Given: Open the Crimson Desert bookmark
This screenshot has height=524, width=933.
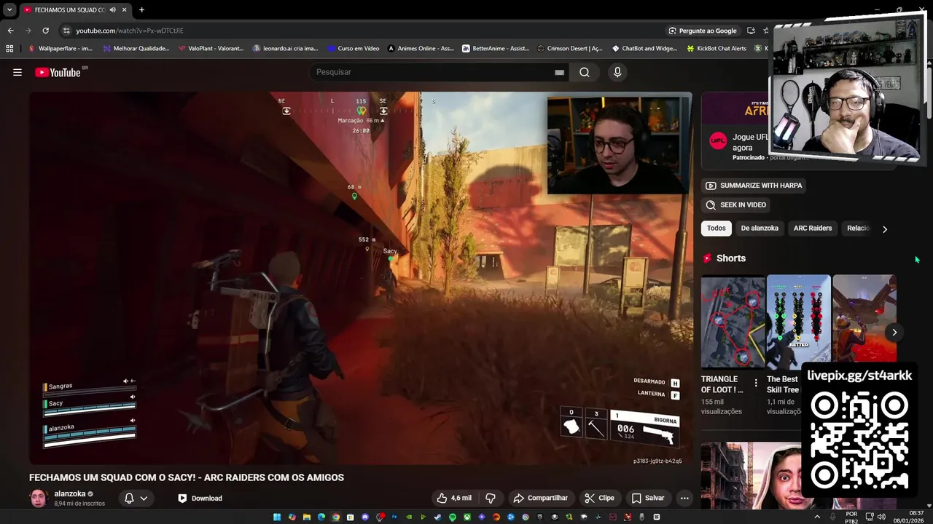Looking at the screenshot, I should click(x=570, y=48).
